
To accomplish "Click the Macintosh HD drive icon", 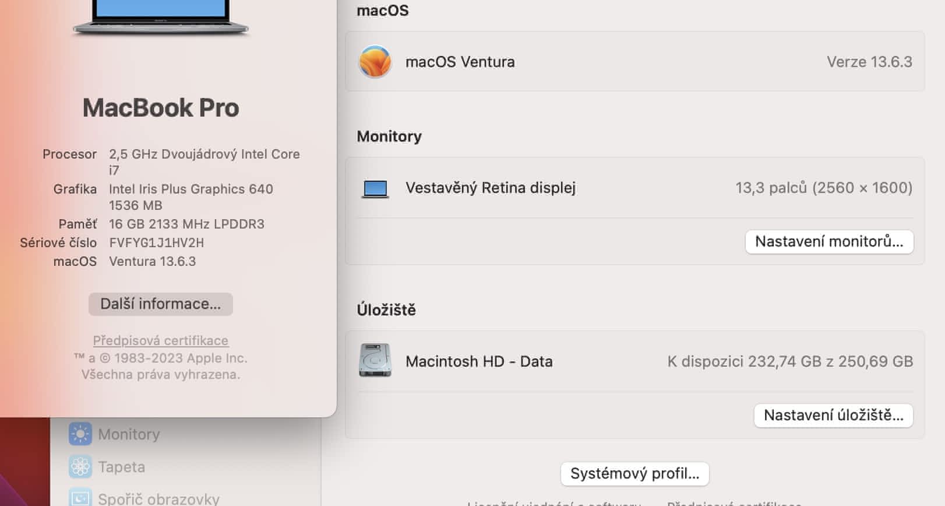I will pyautogui.click(x=375, y=361).
